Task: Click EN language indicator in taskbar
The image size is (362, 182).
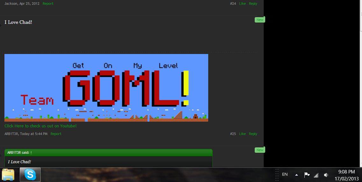Action: click(285, 174)
